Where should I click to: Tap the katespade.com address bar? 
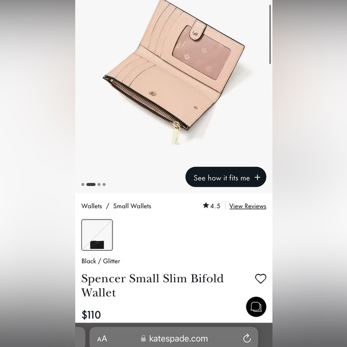[173, 339]
